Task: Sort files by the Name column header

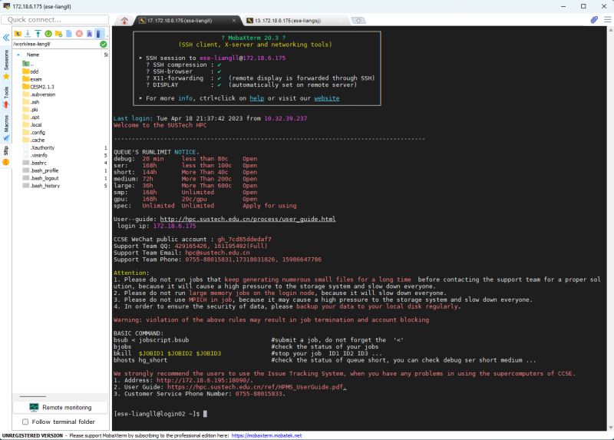Action: [33, 55]
